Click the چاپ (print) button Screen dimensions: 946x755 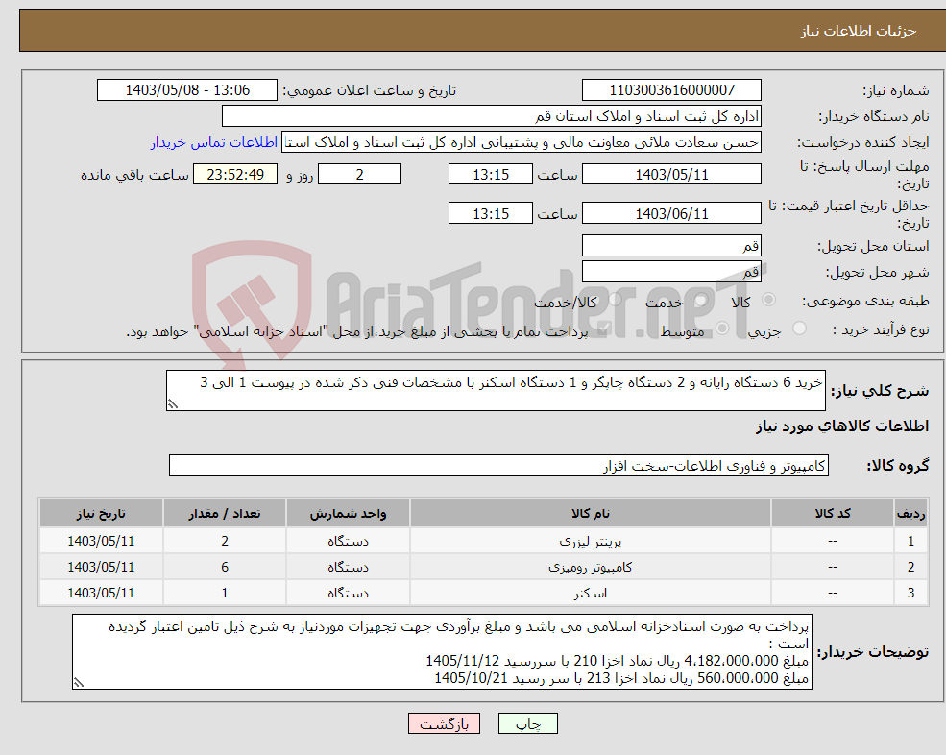pos(528,723)
